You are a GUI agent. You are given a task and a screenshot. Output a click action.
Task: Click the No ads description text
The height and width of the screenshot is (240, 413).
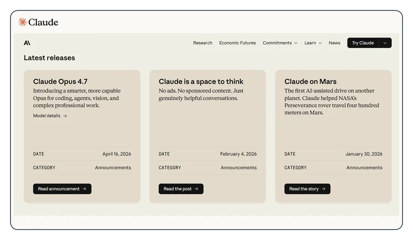(x=201, y=94)
